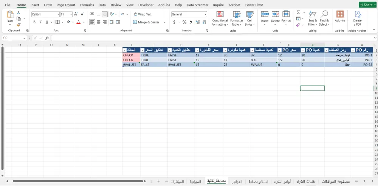Click Merge & Center button
Image resolution: width=378 pixels, height=186 pixels.
tap(146, 22)
